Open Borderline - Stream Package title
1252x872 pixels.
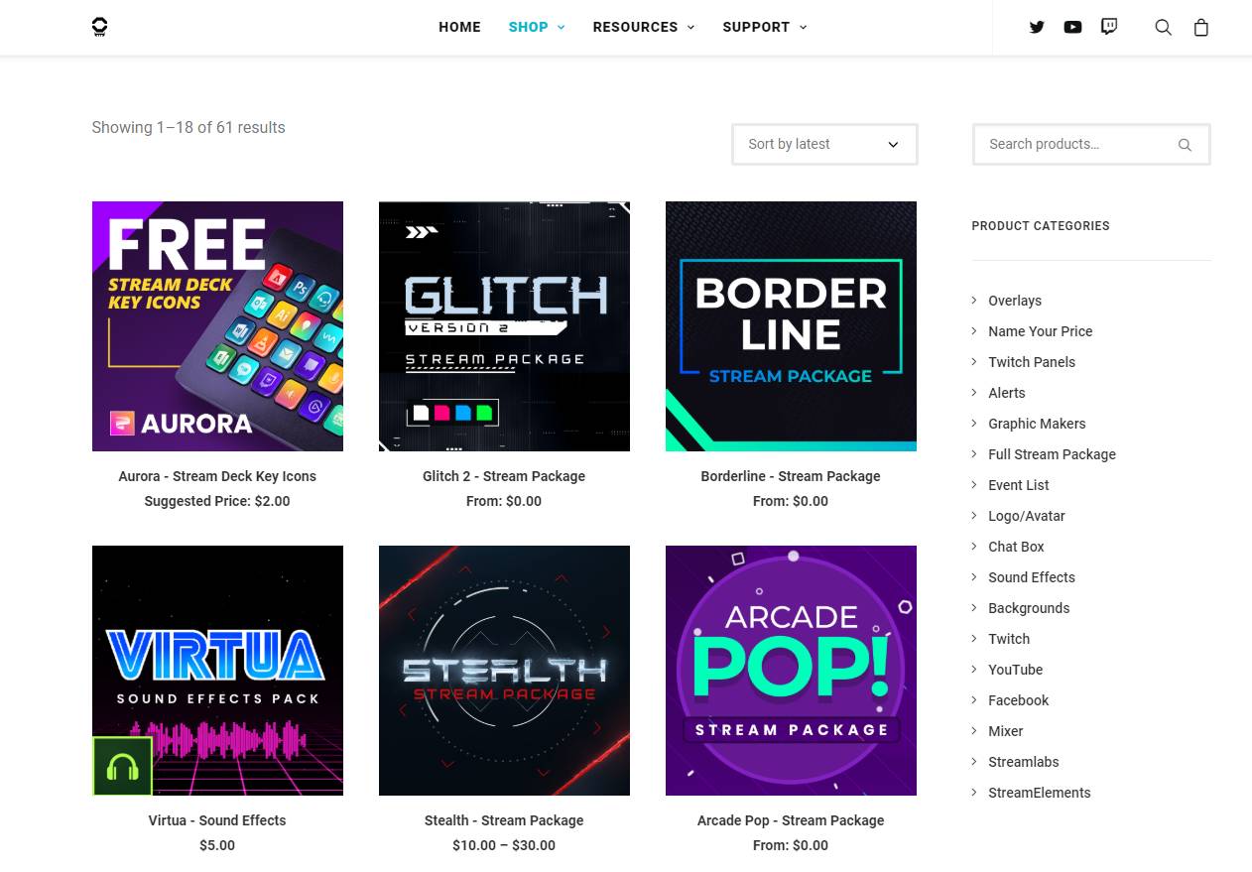[791, 476]
